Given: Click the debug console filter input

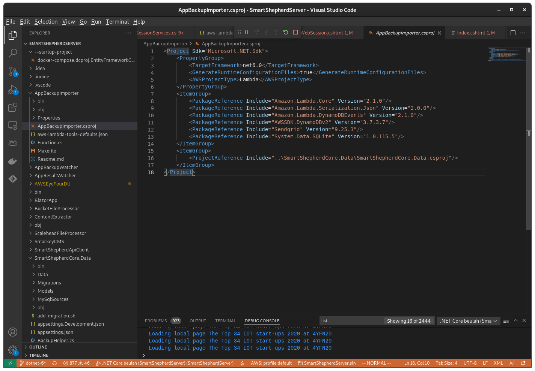Looking at the screenshot, I should click(351, 321).
